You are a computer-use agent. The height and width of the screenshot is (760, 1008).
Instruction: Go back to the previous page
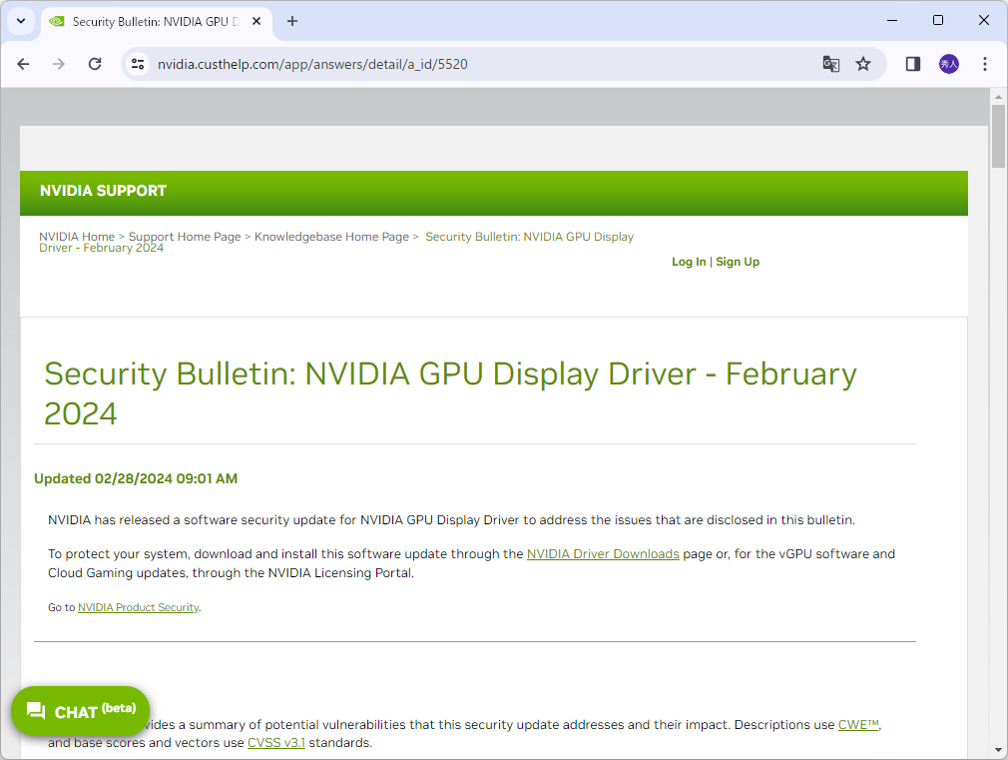pos(23,64)
